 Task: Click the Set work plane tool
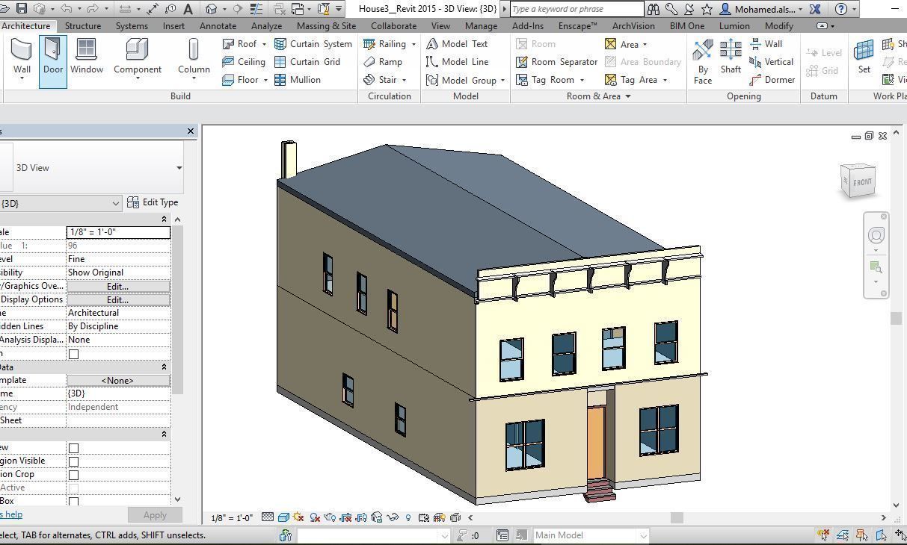pyautogui.click(x=864, y=57)
